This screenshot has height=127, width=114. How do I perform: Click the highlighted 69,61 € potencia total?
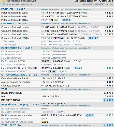66,20
